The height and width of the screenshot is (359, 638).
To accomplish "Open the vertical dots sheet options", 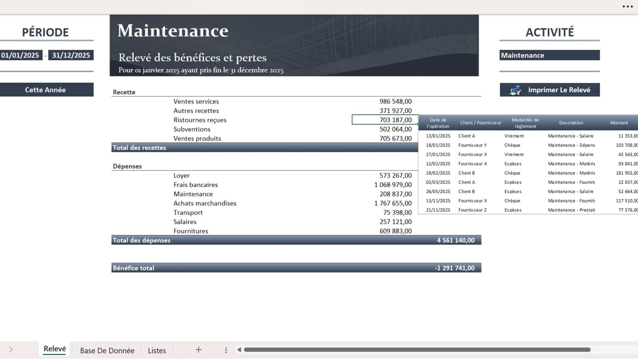I will [226, 350].
